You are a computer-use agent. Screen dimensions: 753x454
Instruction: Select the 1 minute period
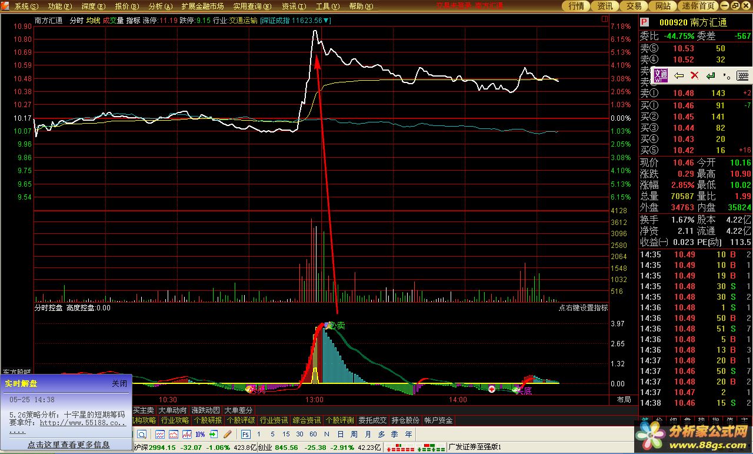point(258,434)
